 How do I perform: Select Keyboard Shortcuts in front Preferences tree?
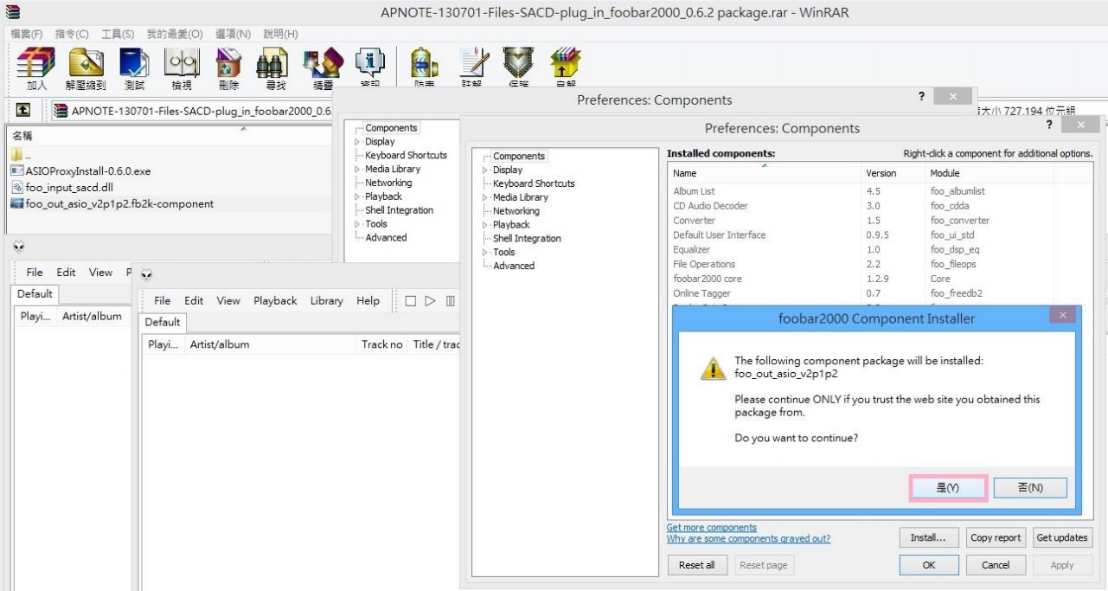534,183
